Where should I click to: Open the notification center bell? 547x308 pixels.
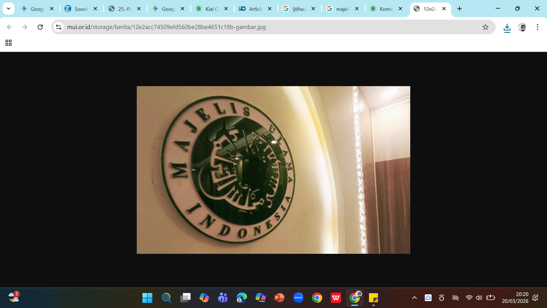click(x=535, y=298)
